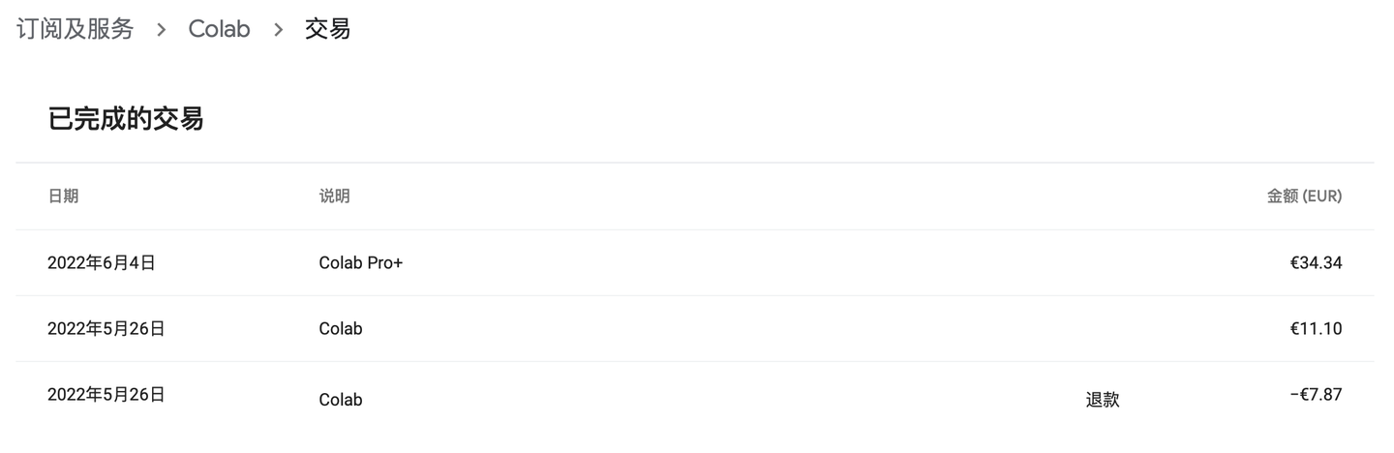1394x453 pixels.
Task: Open Colab description in €11.10 row
Action: [341, 328]
